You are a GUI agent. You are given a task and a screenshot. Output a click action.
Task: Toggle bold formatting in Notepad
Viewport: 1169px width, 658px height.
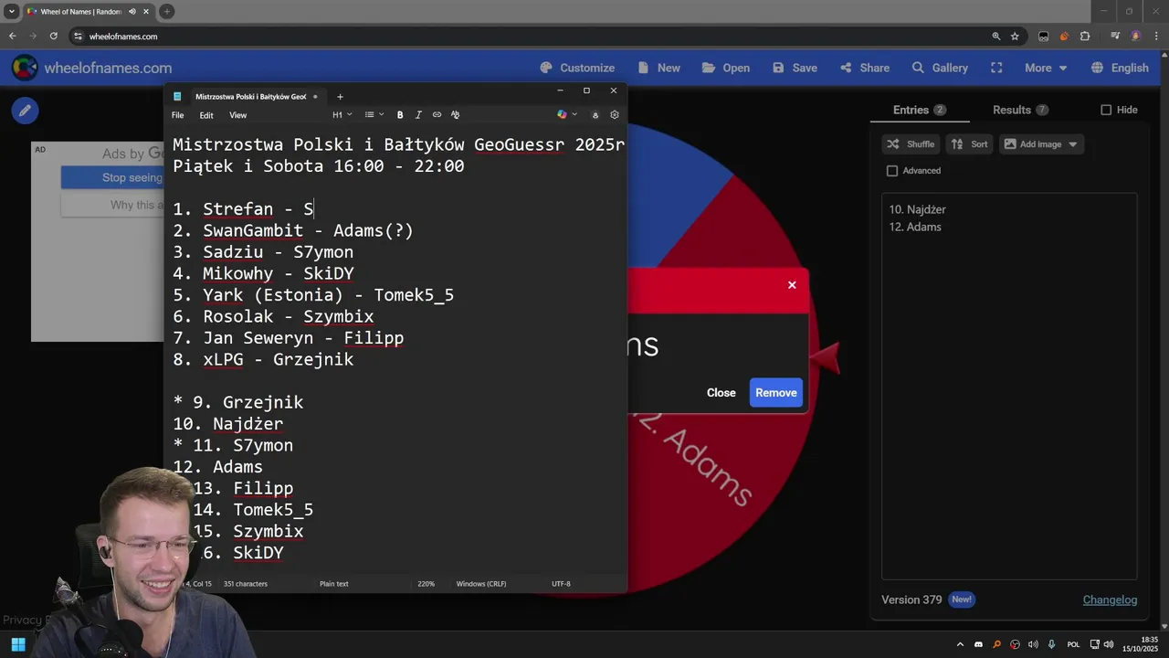(399, 115)
